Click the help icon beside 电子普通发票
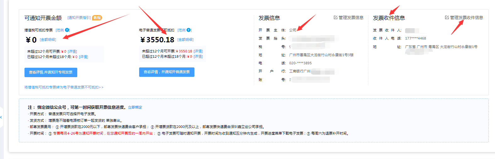This screenshot has height=159, width=495. pos(188,30)
